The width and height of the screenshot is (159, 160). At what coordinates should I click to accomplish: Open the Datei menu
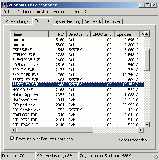click(8, 12)
